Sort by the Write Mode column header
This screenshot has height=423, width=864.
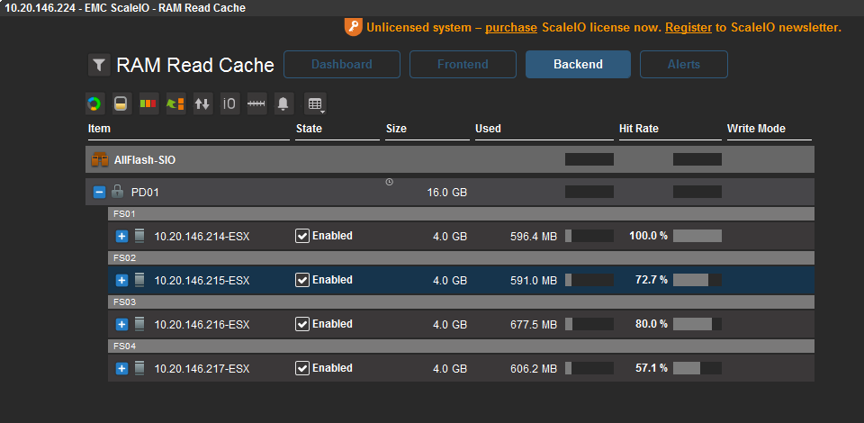coord(756,129)
